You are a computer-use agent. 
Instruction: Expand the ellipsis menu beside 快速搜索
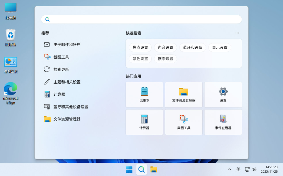(237, 33)
